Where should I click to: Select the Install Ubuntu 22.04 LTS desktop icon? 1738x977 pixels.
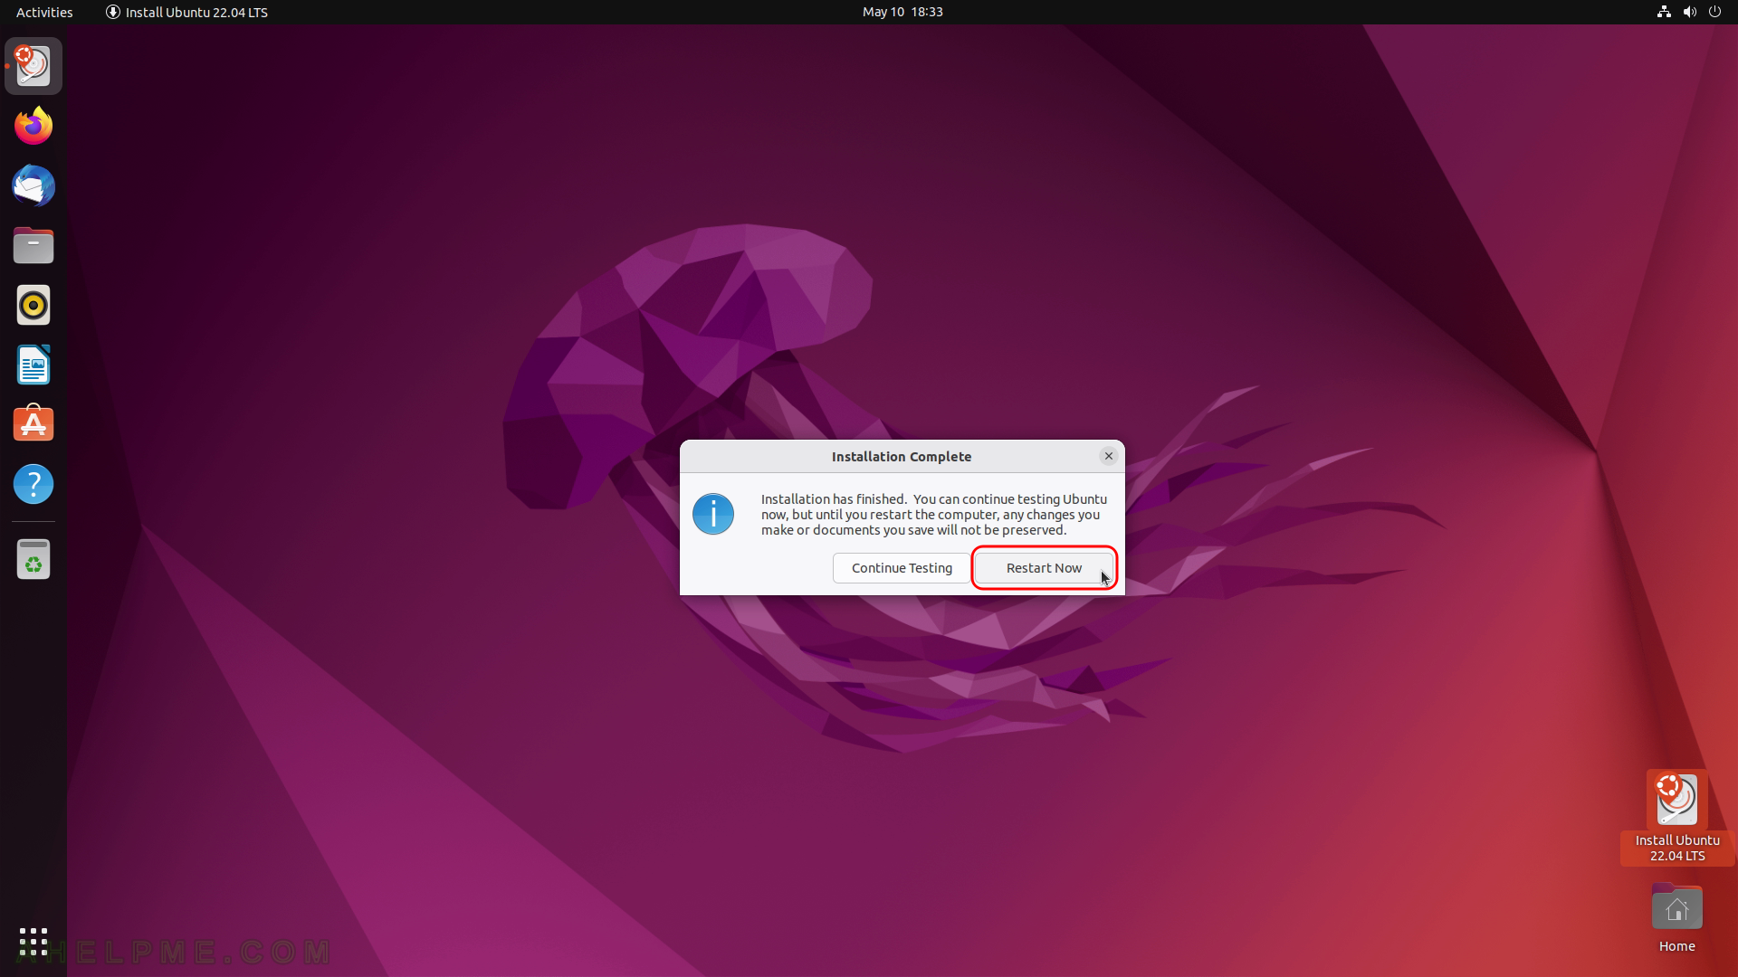[1677, 817]
